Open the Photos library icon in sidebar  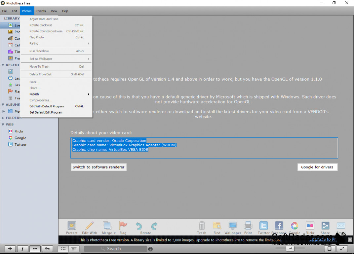coord(10,32)
